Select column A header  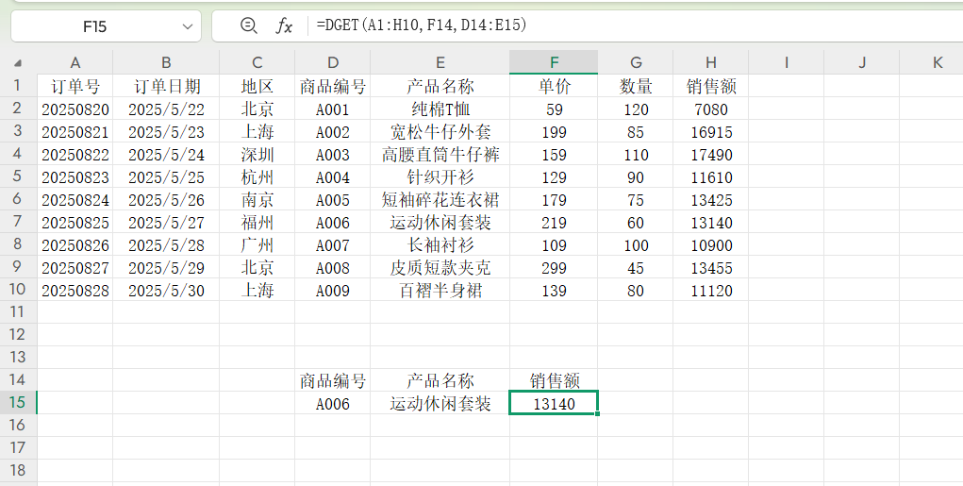point(75,62)
